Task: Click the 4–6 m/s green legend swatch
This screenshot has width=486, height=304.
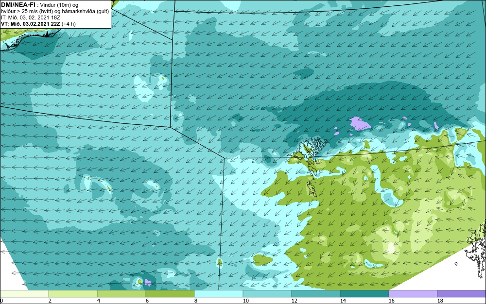Action: (121, 294)
